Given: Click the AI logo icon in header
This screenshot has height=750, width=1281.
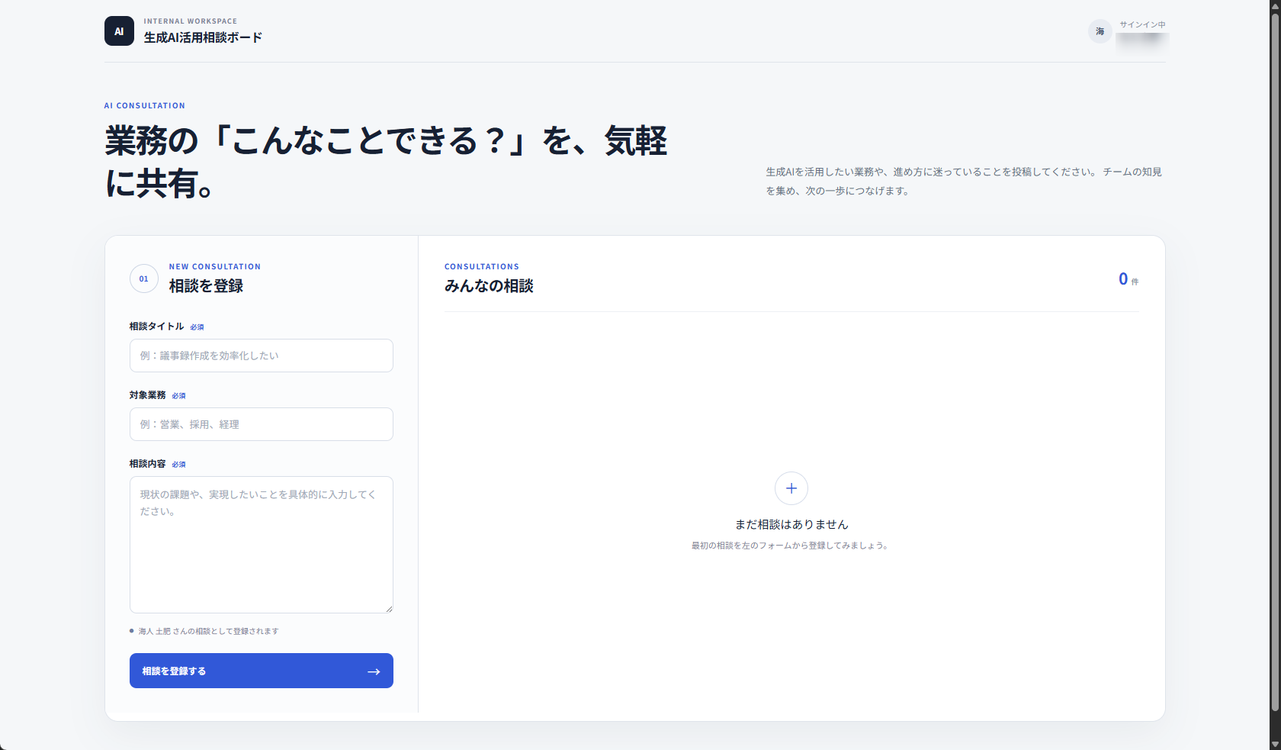Looking at the screenshot, I should point(119,31).
